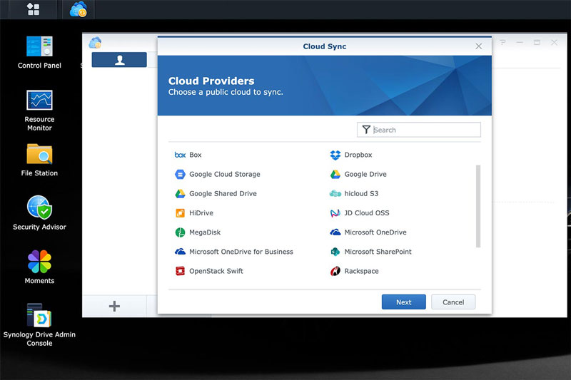Pick hicloud S3 provider icon
The width and height of the screenshot is (571, 380).
pos(335,193)
